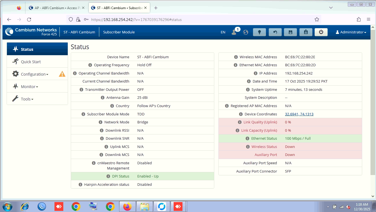
Task: Click the EN language selector
Action: [x=223, y=32]
